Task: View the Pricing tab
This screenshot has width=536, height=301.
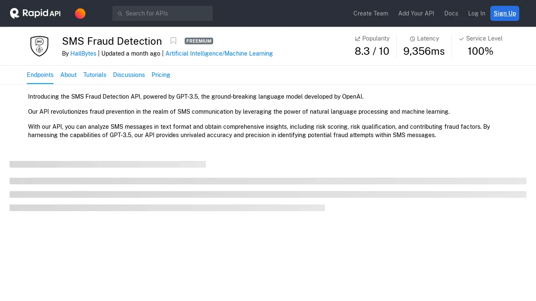Action: [161, 75]
